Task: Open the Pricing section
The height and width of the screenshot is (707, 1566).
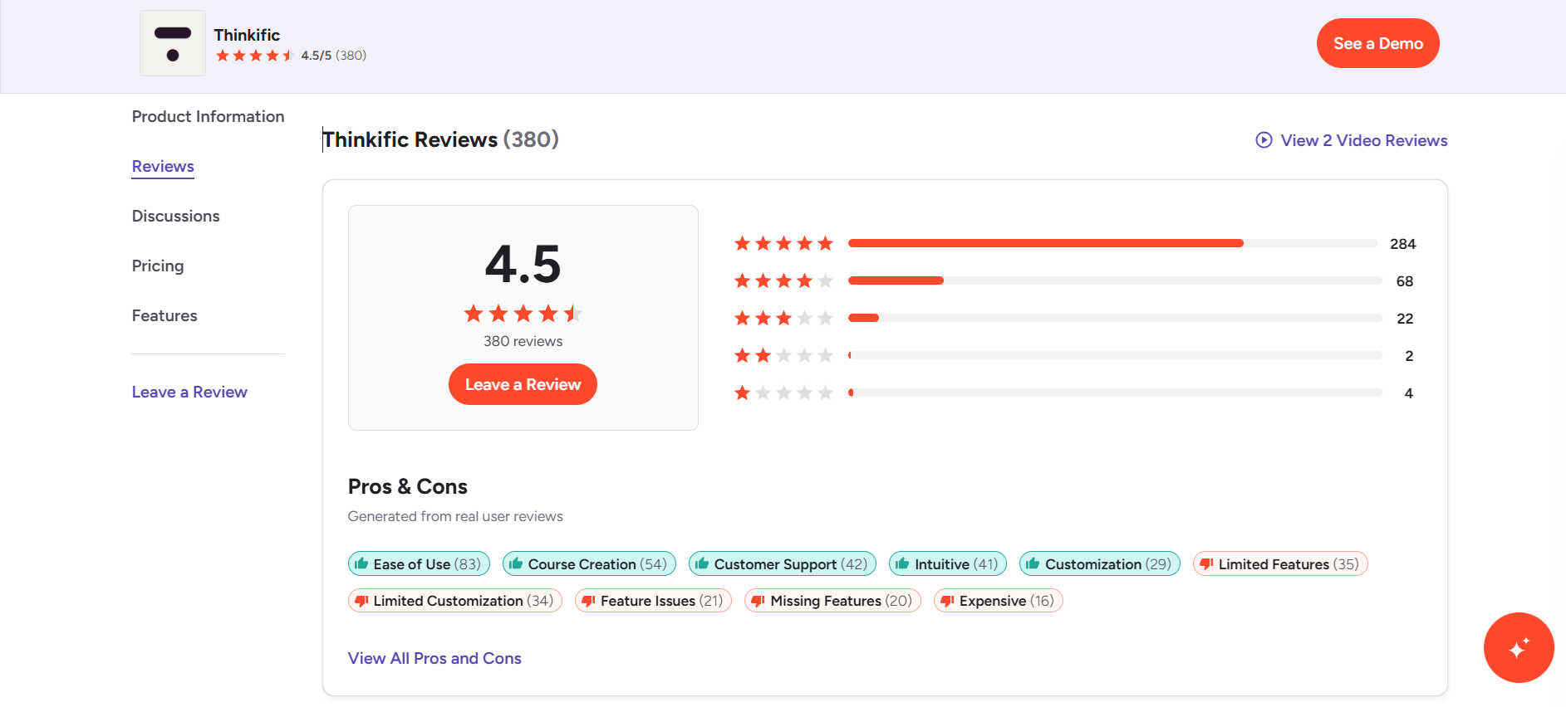Action: click(x=158, y=266)
